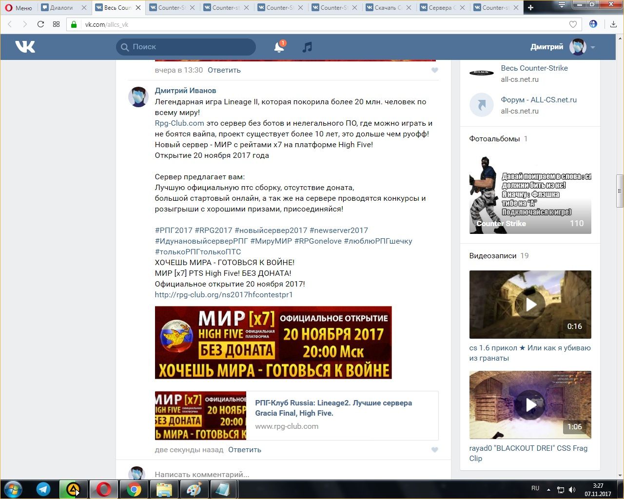Open the #толькоРПГтолькоПТС hashtag
624x499 pixels.
(x=198, y=252)
